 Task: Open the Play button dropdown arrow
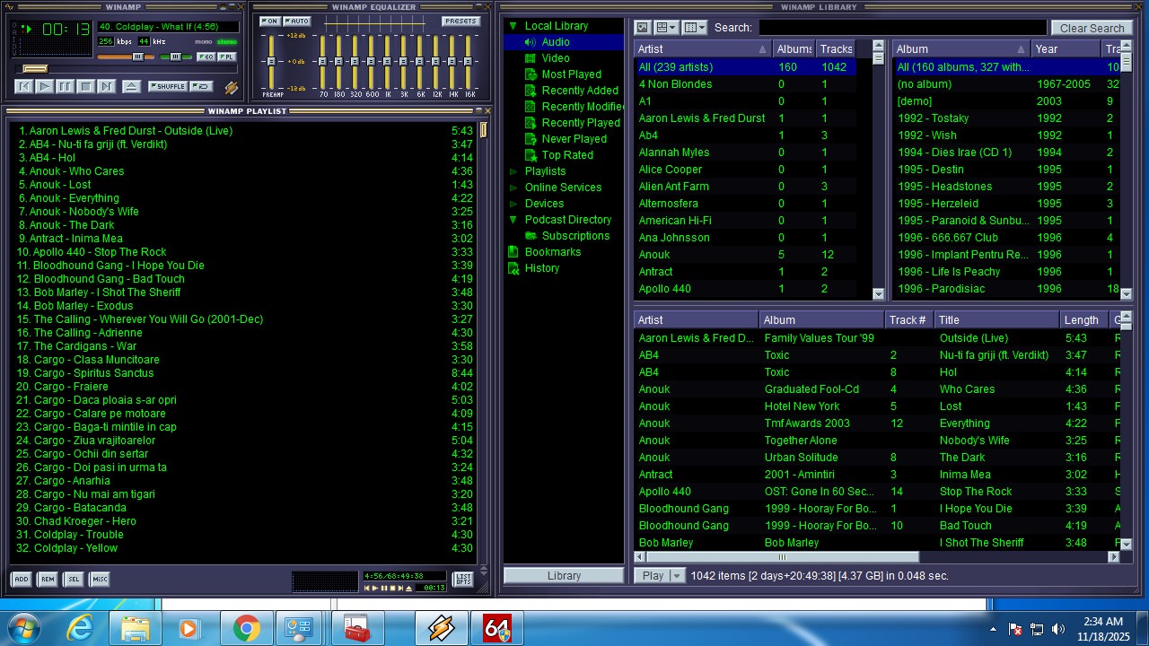677,576
